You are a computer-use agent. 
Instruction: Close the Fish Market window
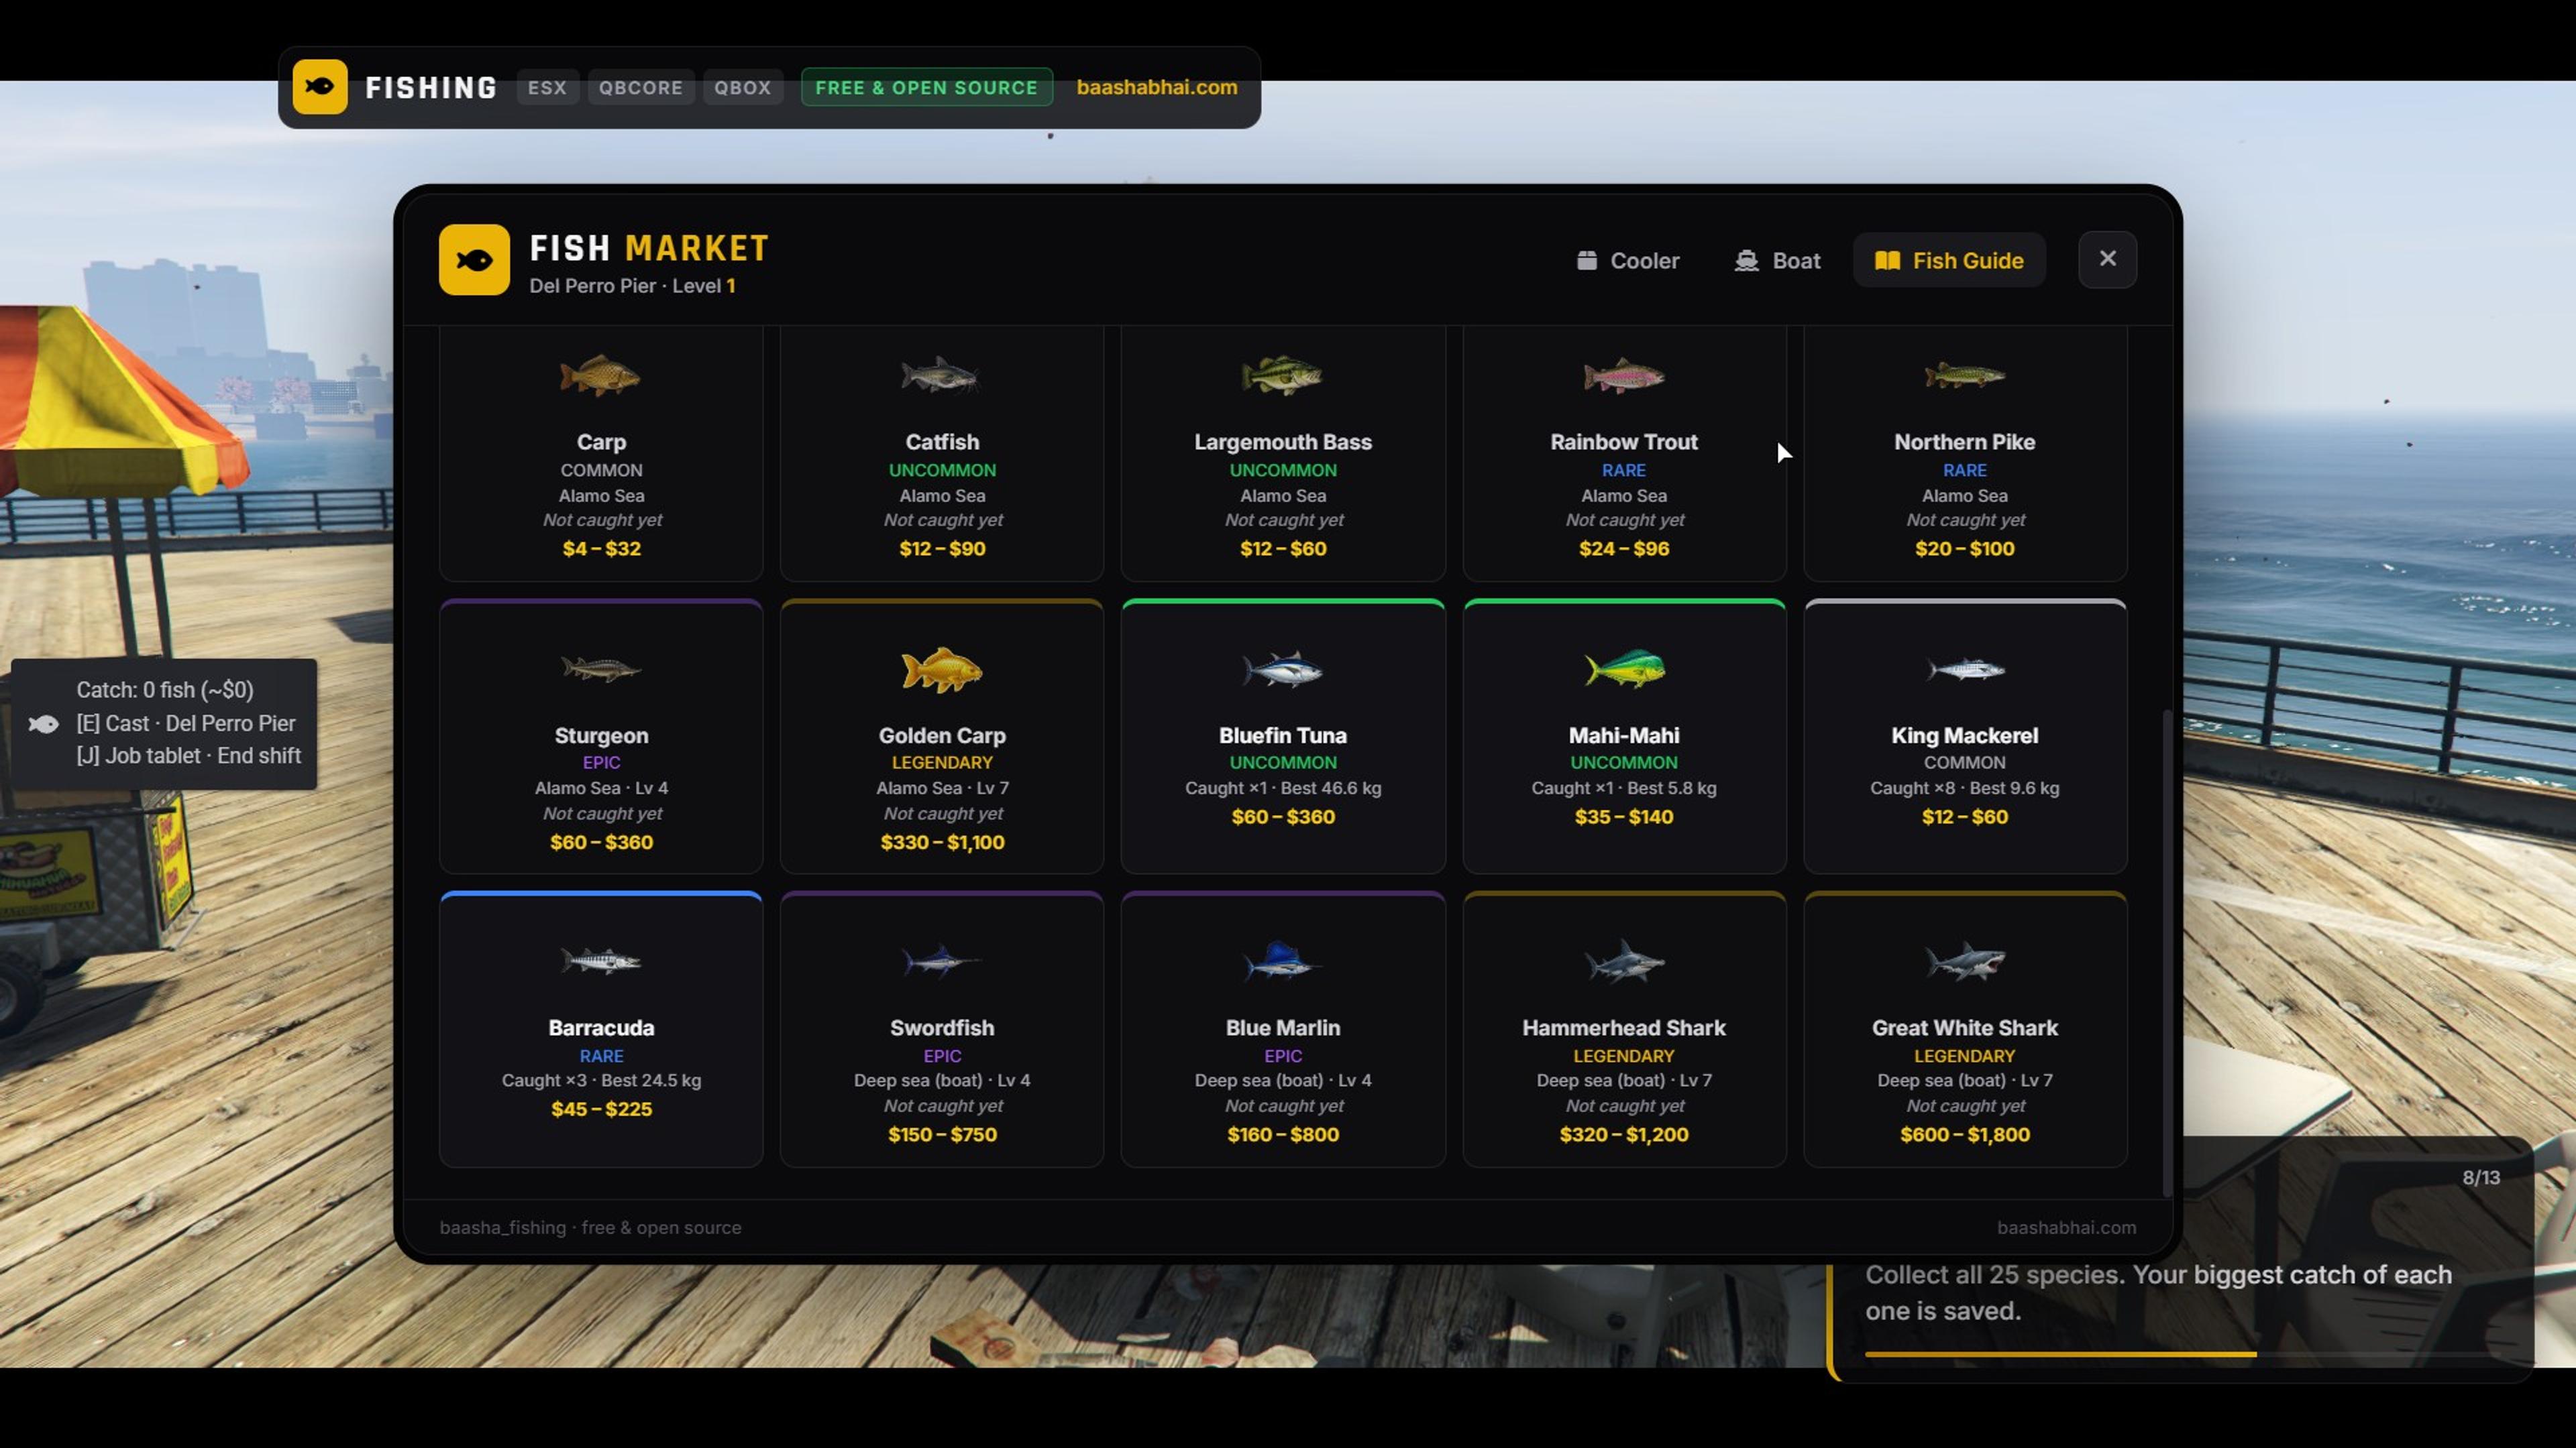click(x=2108, y=260)
